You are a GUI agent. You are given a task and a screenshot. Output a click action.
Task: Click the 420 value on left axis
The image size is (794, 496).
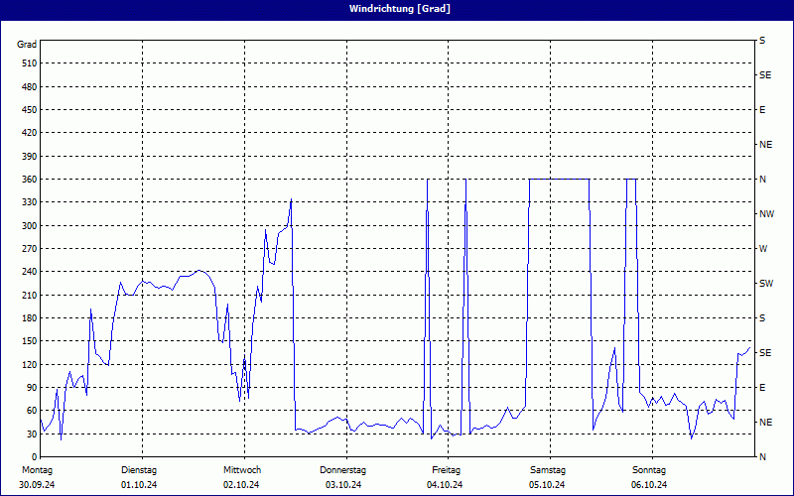pos(30,133)
